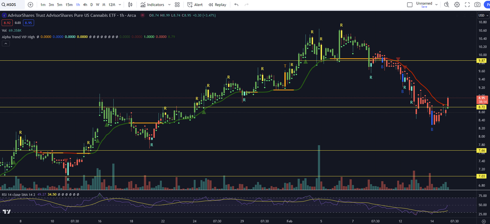Click the TradingView logo at bottom left
The image size is (490, 224).
pyautogui.click(x=6, y=211)
